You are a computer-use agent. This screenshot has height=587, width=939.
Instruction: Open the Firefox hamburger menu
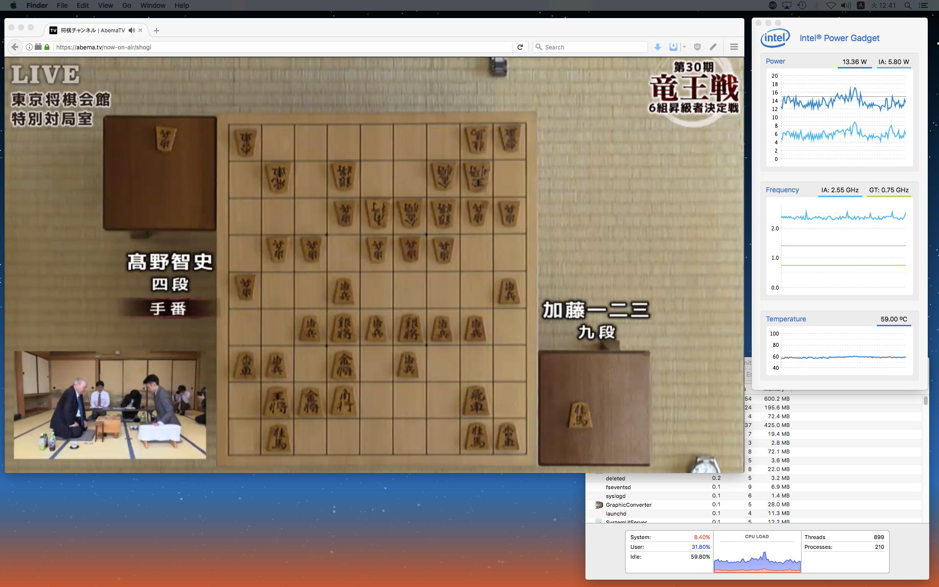tap(734, 47)
